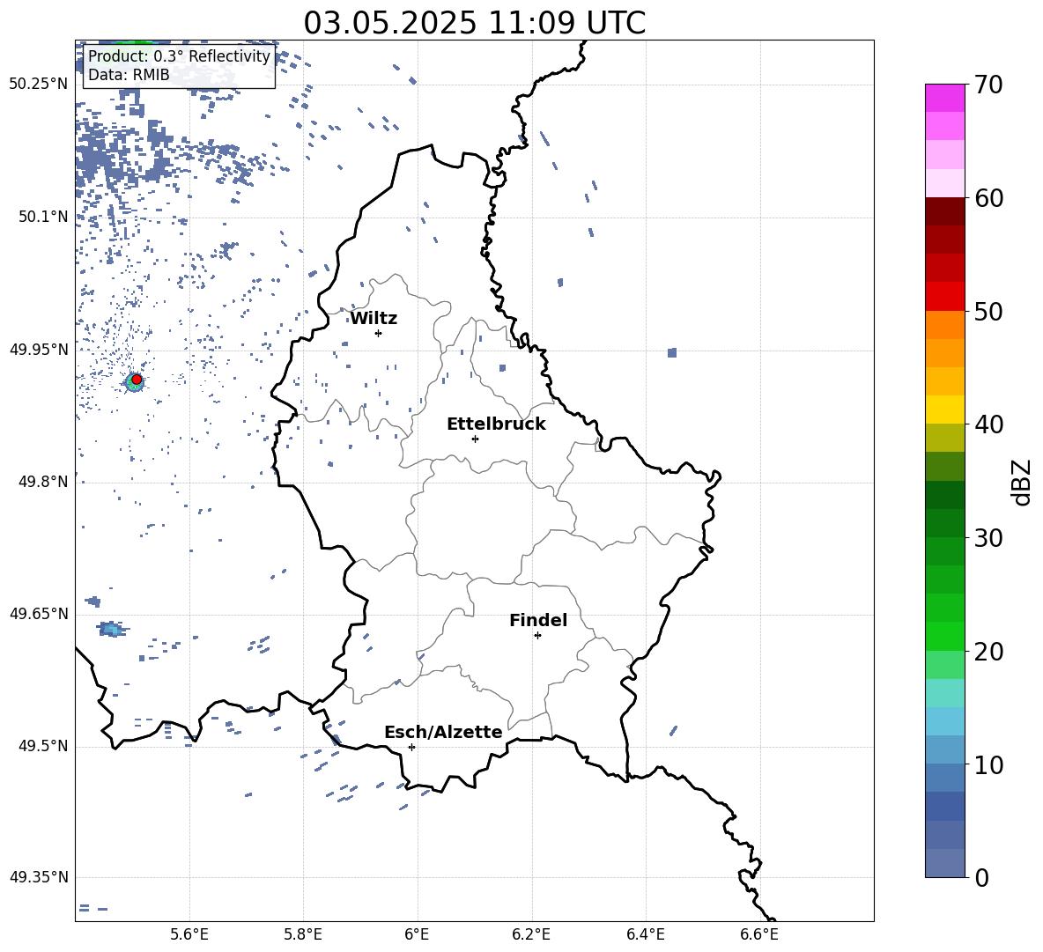This screenshot has width=1043, height=952.
Task: Click the colorbar tick value 0
Action: click(x=981, y=877)
